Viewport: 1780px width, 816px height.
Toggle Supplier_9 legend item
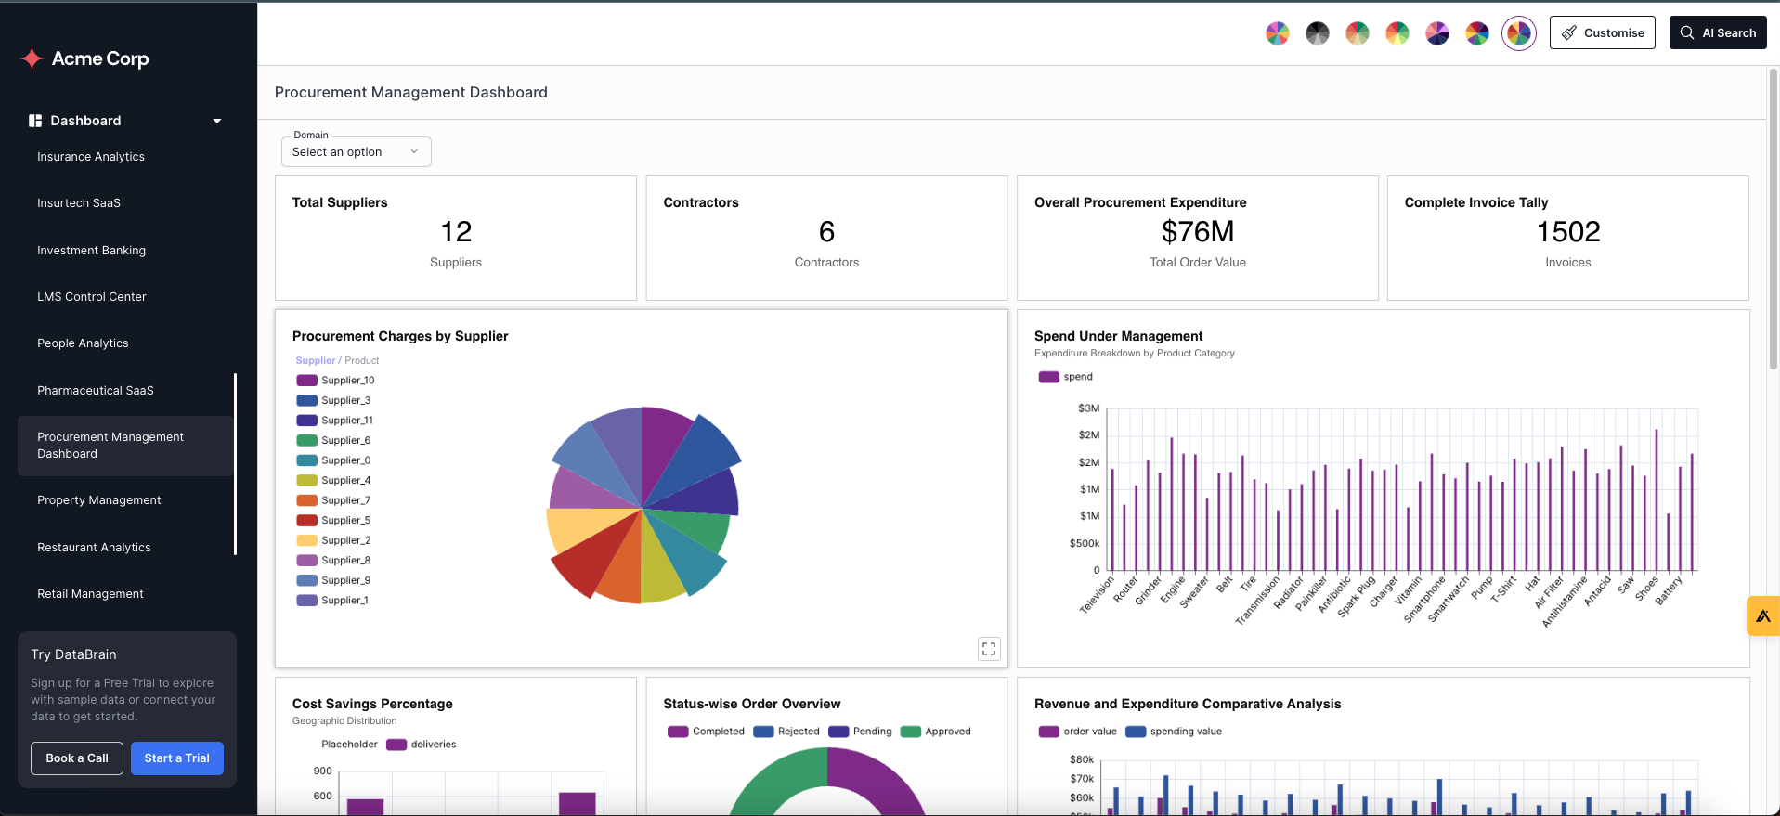(333, 581)
